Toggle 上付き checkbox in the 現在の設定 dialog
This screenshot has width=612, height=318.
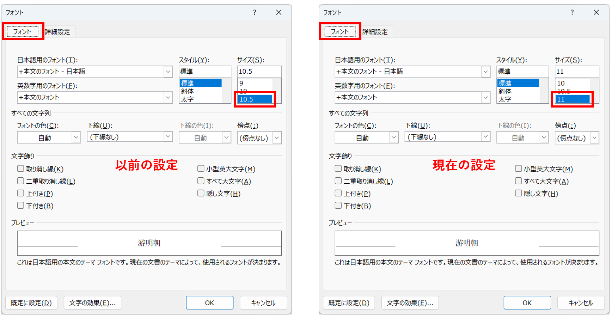(338, 193)
